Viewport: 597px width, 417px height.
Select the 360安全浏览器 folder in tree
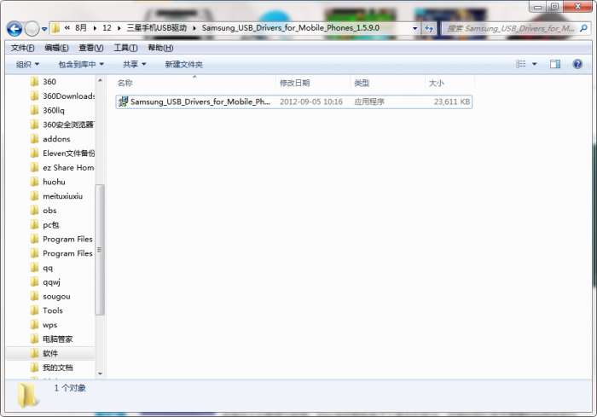(62, 125)
